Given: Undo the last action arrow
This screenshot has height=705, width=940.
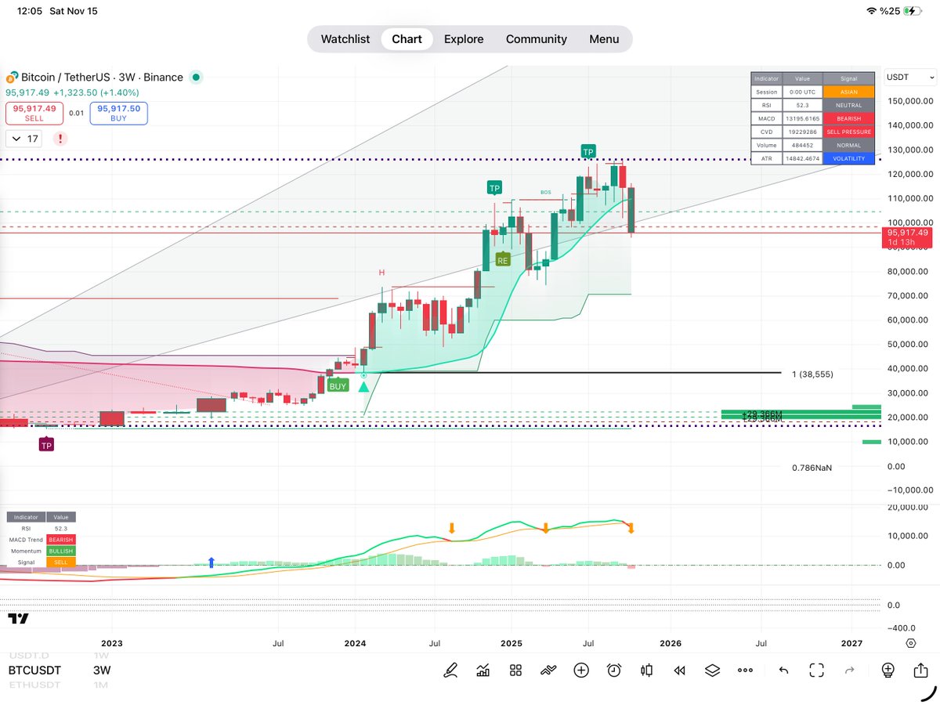Looking at the screenshot, I should (783, 670).
